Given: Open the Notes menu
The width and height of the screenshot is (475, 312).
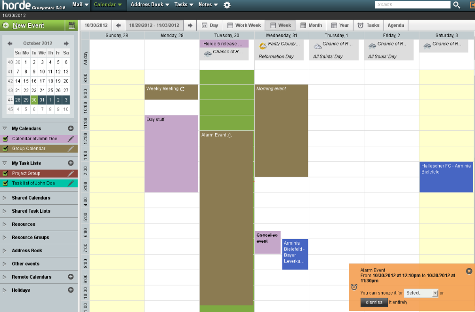Looking at the screenshot, I should click(x=208, y=5).
